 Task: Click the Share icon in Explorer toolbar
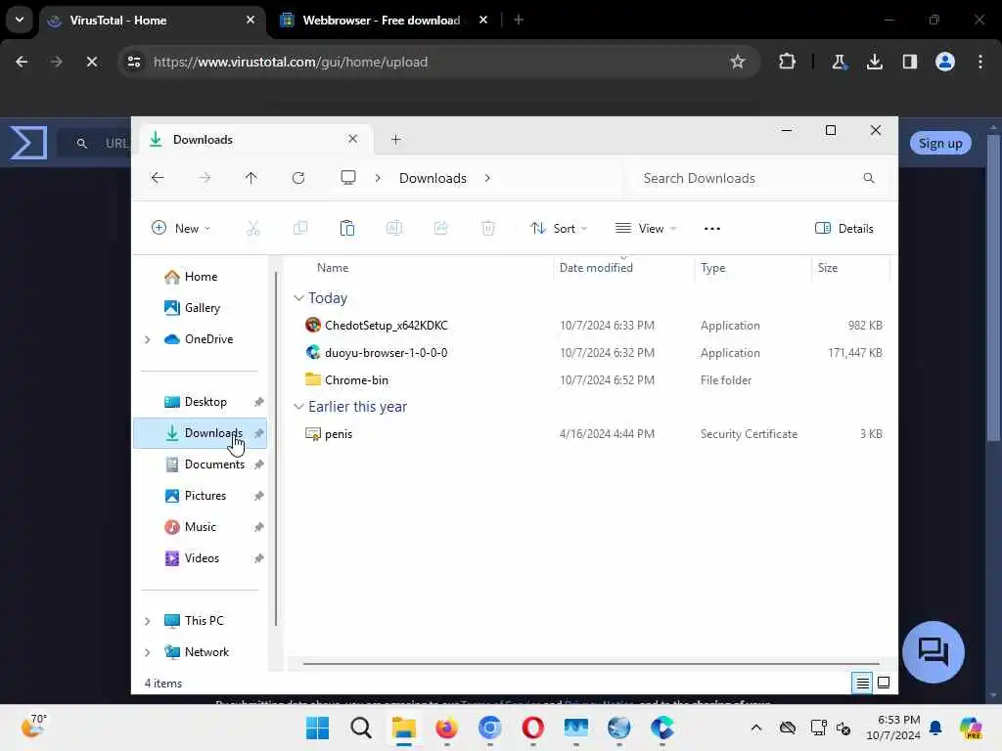tap(441, 228)
